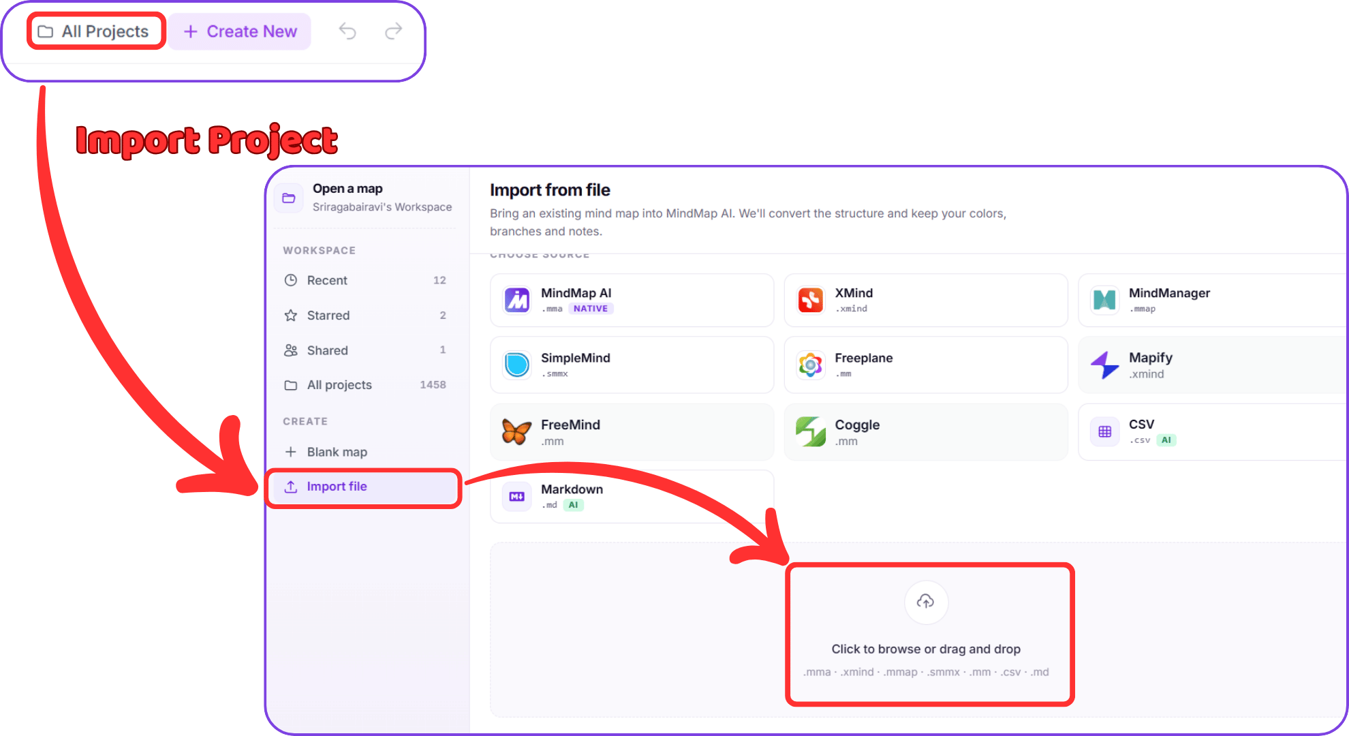Click the undo arrow icon
The width and height of the screenshot is (1349, 736).
coord(347,31)
